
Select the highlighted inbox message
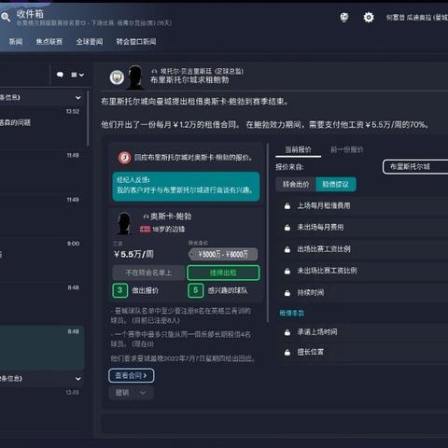coord(42,348)
